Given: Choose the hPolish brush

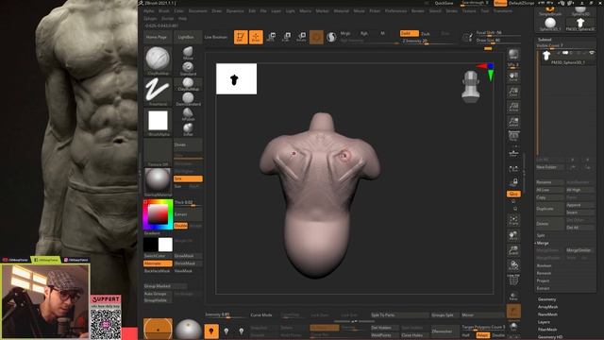Looking at the screenshot, I should (188, 114).
